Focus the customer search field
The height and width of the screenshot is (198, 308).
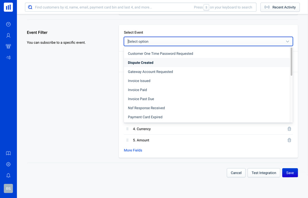tap(113, 7)
